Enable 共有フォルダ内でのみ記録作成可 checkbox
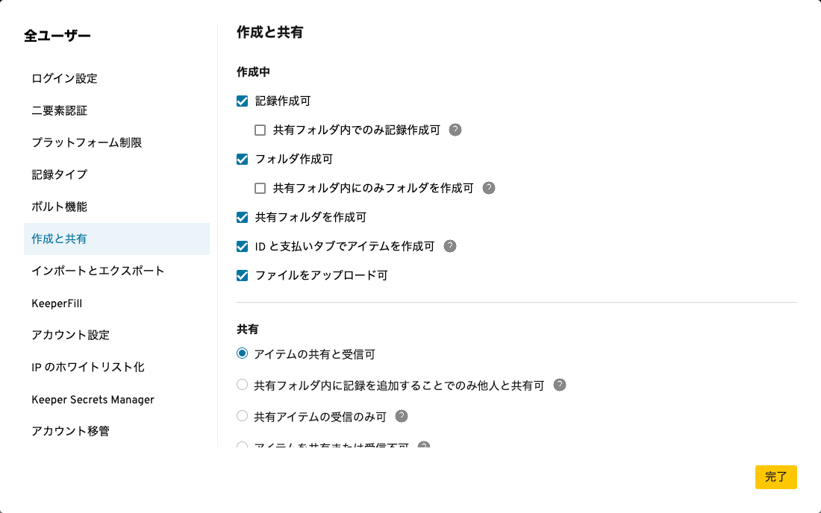 [x=260, y=130]
